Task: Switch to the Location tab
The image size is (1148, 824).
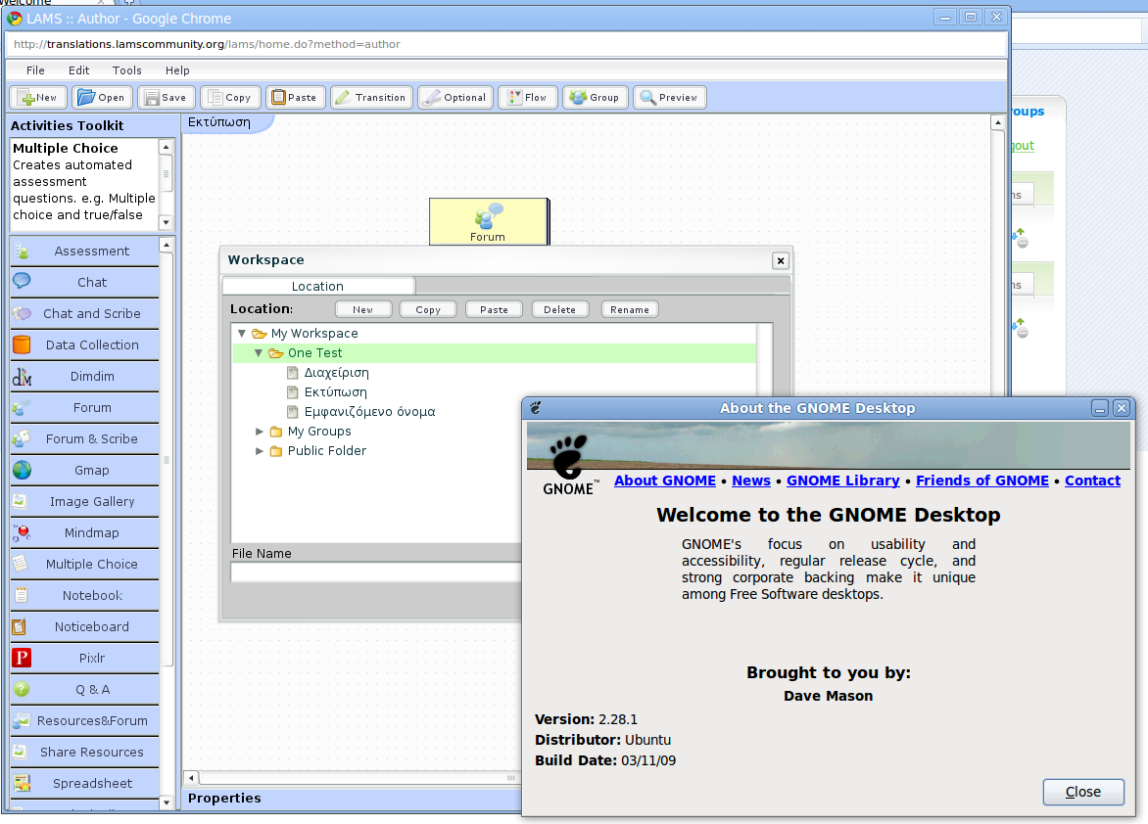Action: (317, 286)
